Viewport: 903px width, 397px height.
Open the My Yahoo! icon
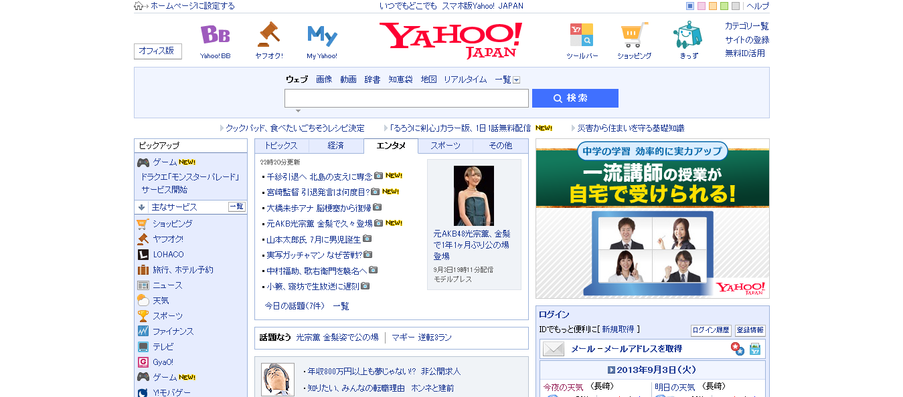tap(322, 35)
